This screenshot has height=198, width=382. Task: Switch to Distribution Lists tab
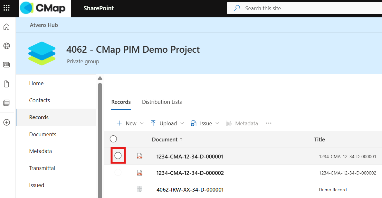tap(162, 102)
